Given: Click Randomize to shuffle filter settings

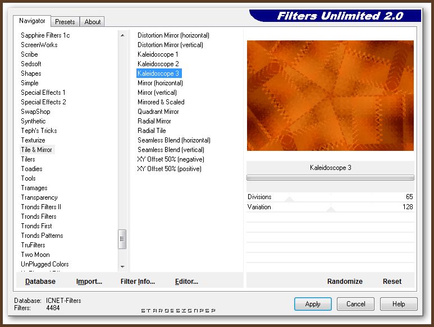Looking at the screenshot, I should click(345, 282).
